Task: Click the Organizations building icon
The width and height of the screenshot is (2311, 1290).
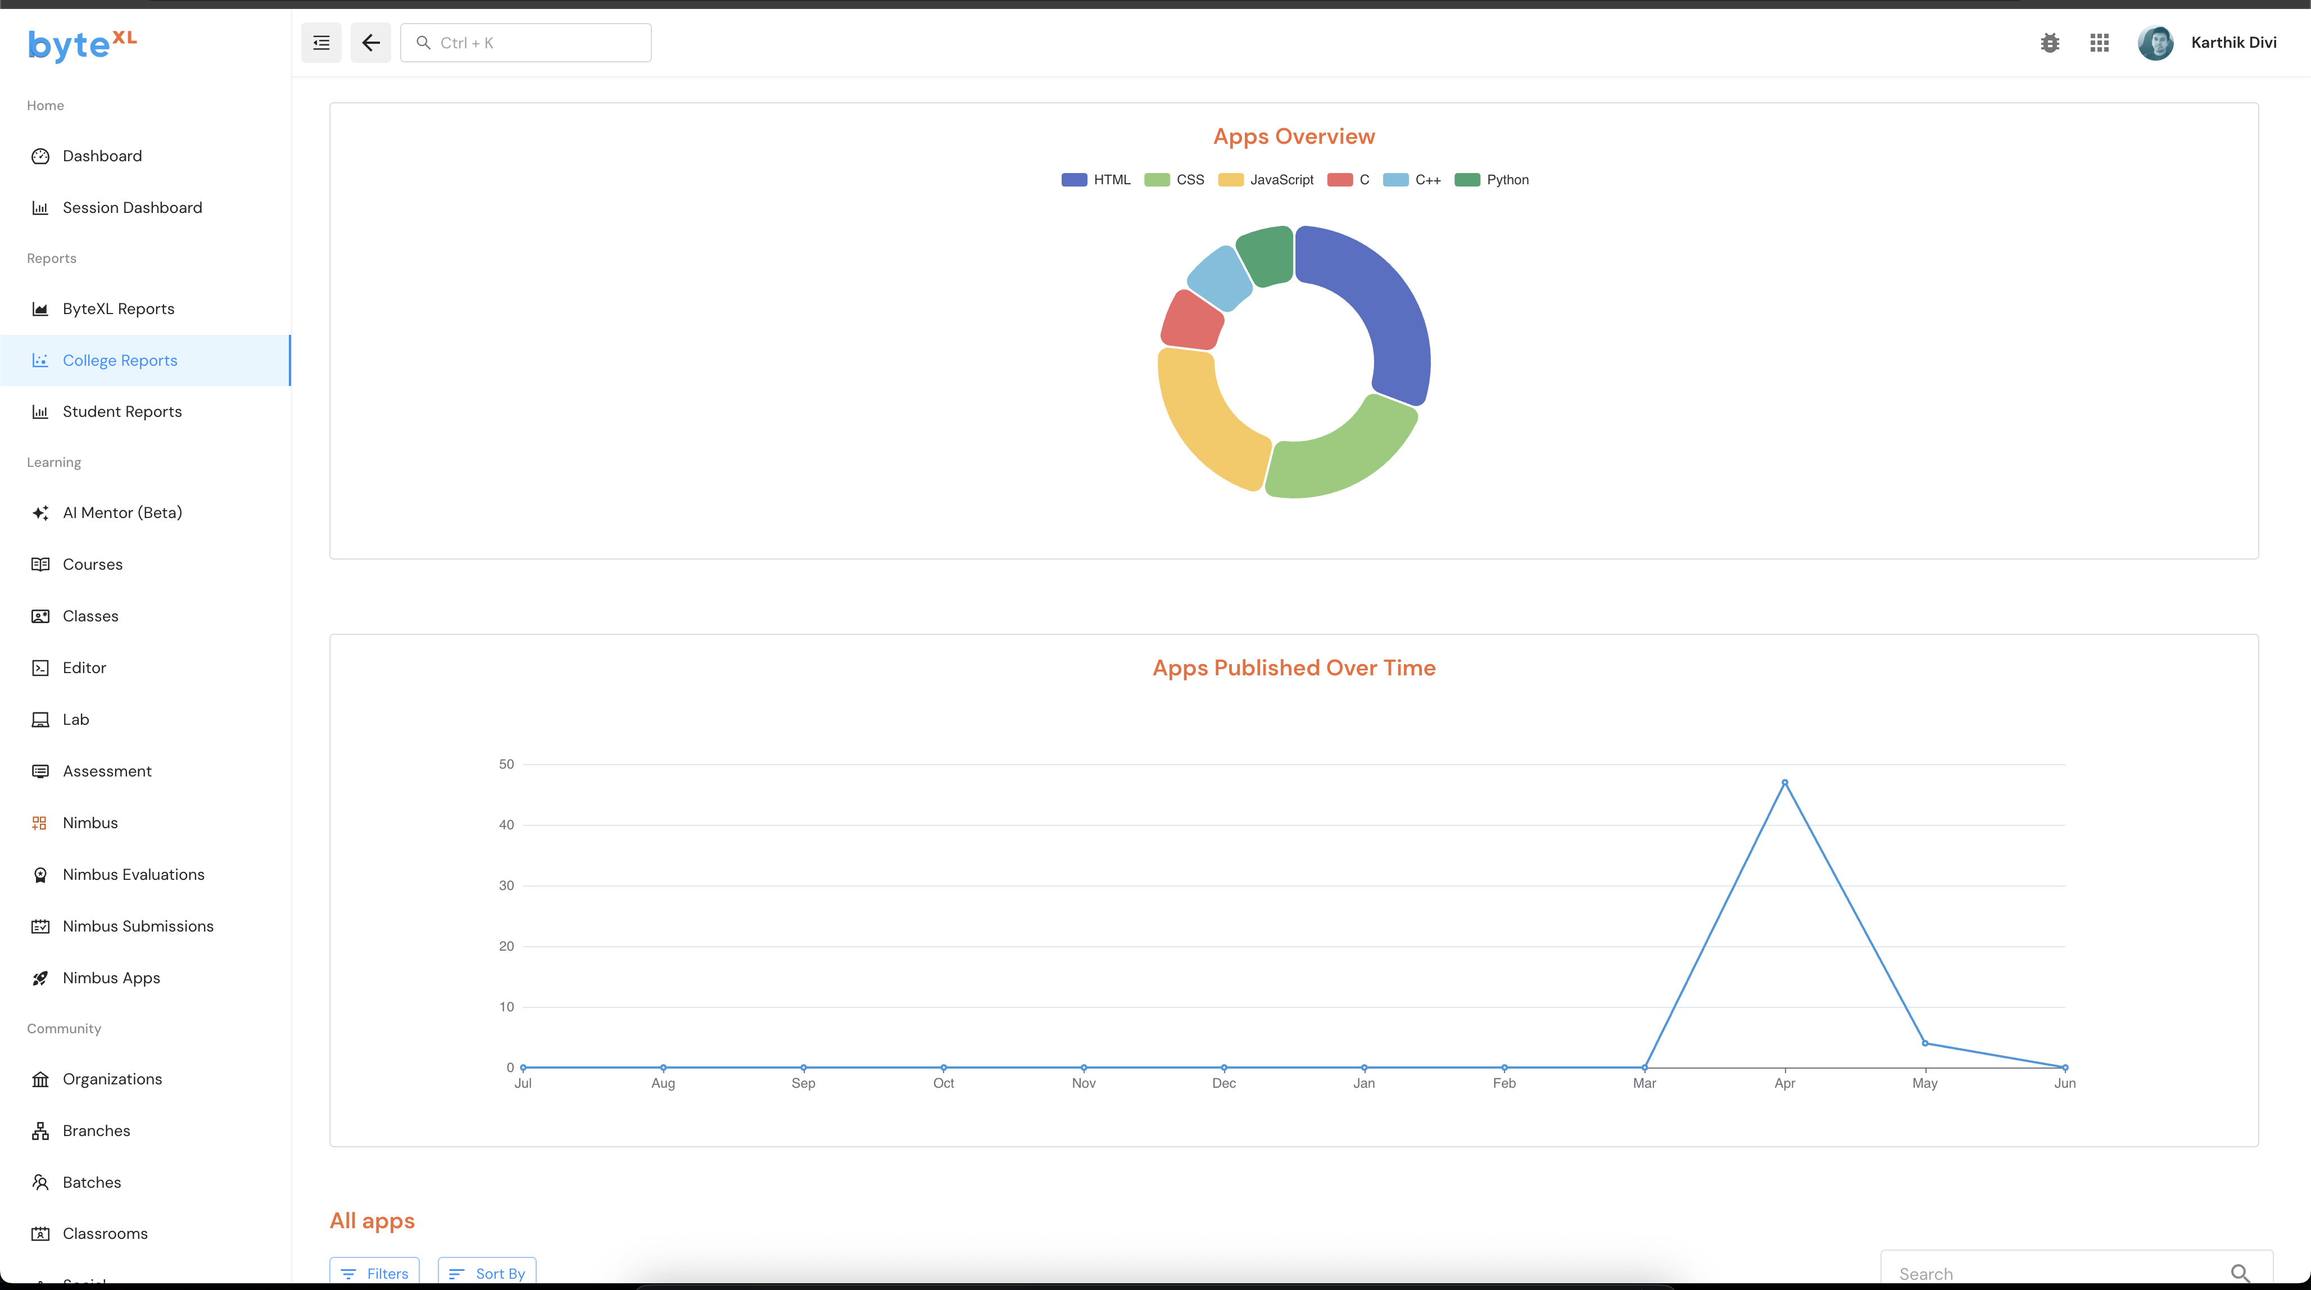Action: 40,1079
